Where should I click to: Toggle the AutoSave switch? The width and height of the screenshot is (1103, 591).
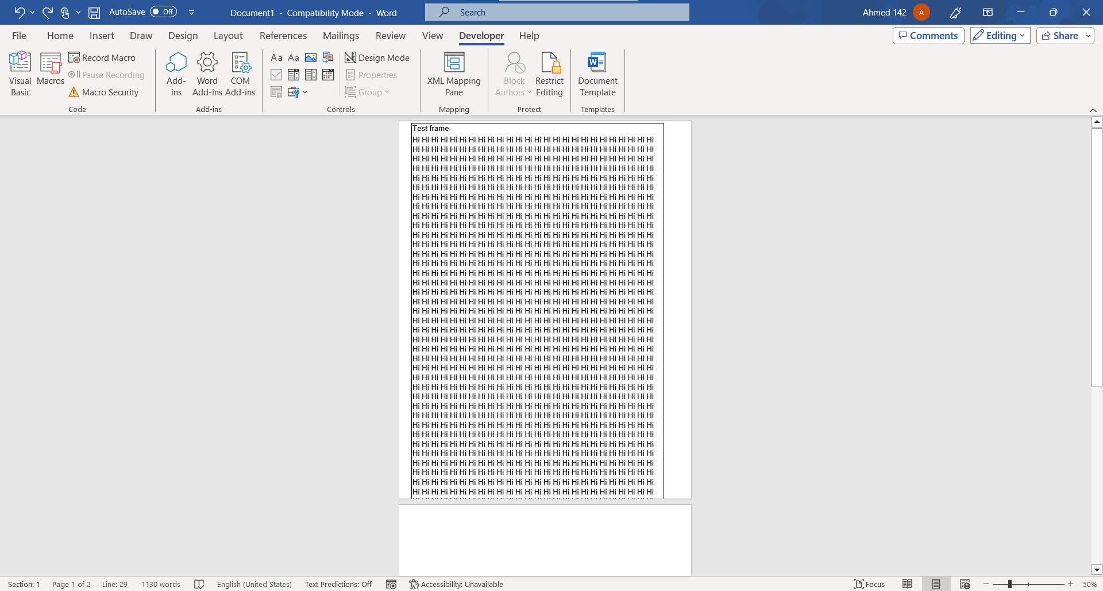(163, 12)
